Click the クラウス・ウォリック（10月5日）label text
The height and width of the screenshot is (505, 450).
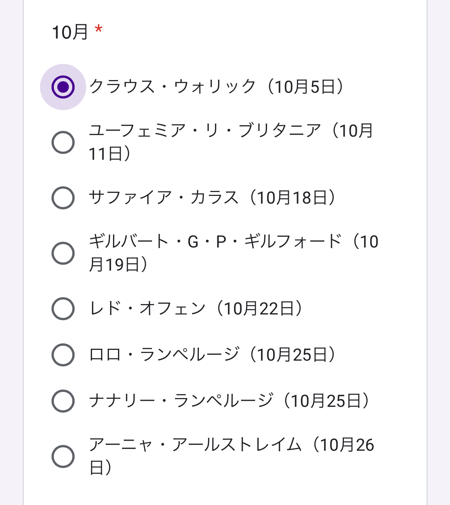[216, 87]
